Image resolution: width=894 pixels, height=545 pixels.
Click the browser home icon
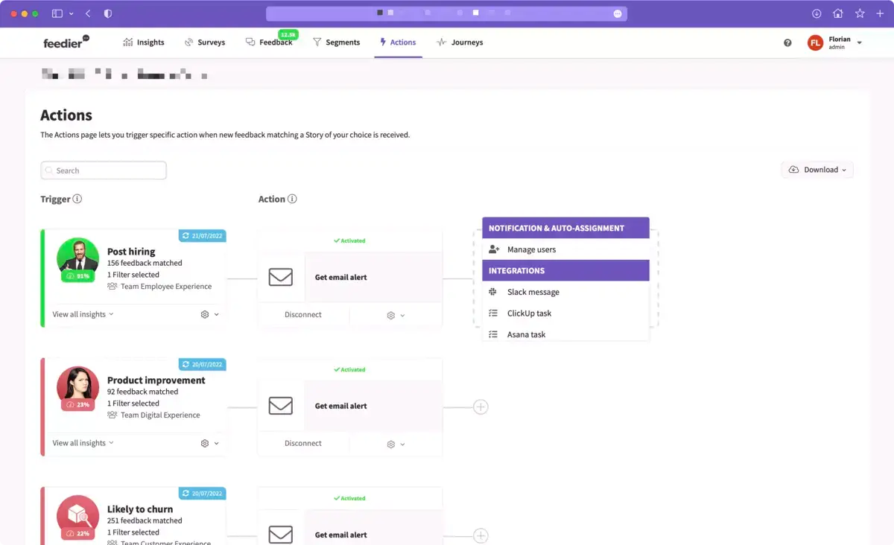pyautogui.click(x=838, y=13)
